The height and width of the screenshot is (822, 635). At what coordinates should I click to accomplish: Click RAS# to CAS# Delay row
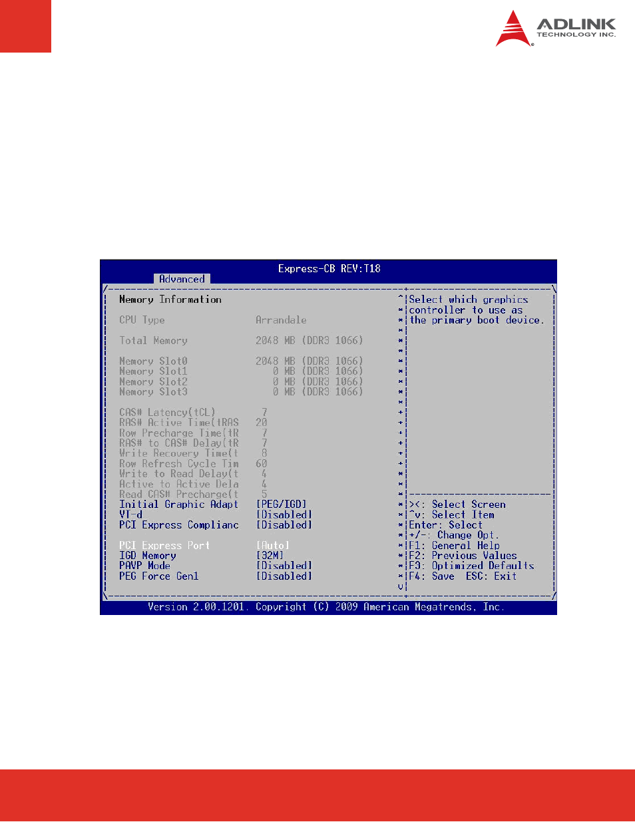(x=193, y=443)
